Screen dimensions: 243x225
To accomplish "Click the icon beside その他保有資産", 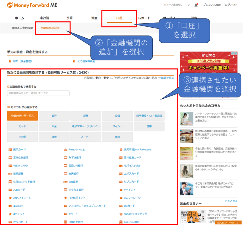I will pyautogui.click(x=74, y=61).
